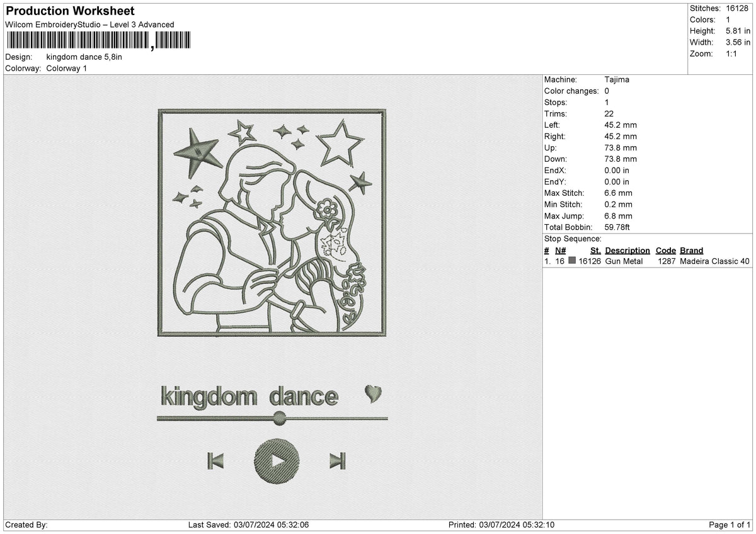Click 'Last Saved: 03/07/2024 05:32:06' footer text
The width and height of the screenshot is (756, 534).
tap(248, 525)
